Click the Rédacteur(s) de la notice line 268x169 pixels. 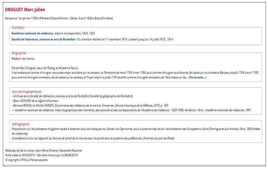[41, 151]
